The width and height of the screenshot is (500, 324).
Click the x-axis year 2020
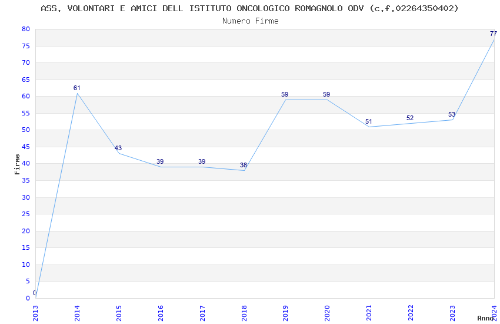tap(327, 313)
